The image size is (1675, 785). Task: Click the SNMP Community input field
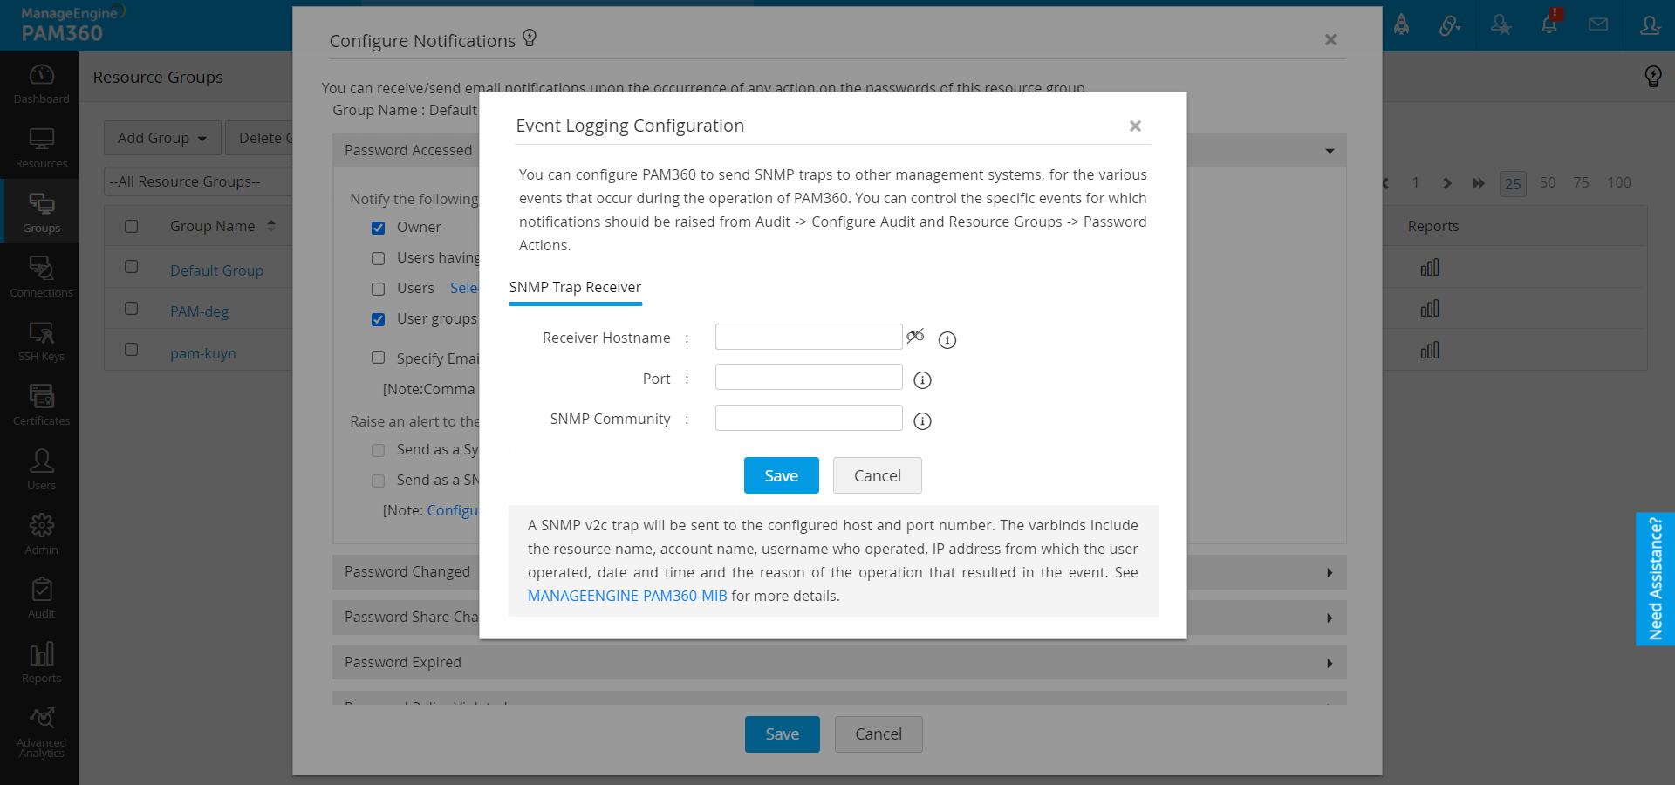click(x=809, y=418)
